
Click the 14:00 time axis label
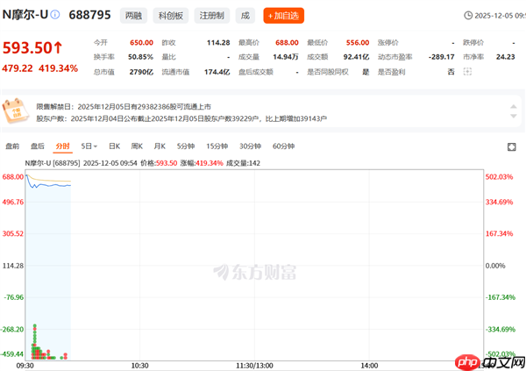click(x=369, y=366)
